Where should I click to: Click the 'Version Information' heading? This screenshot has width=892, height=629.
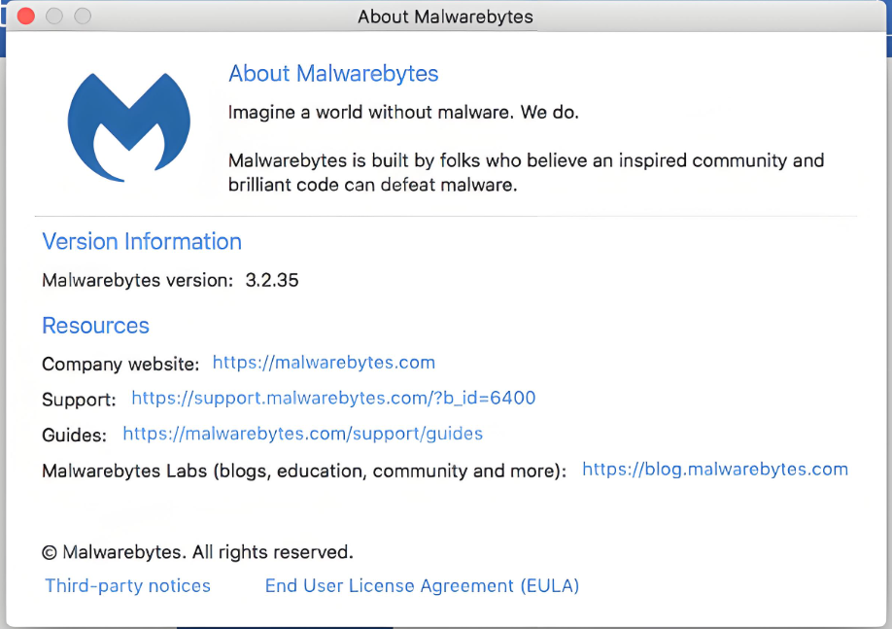point(142,241)
